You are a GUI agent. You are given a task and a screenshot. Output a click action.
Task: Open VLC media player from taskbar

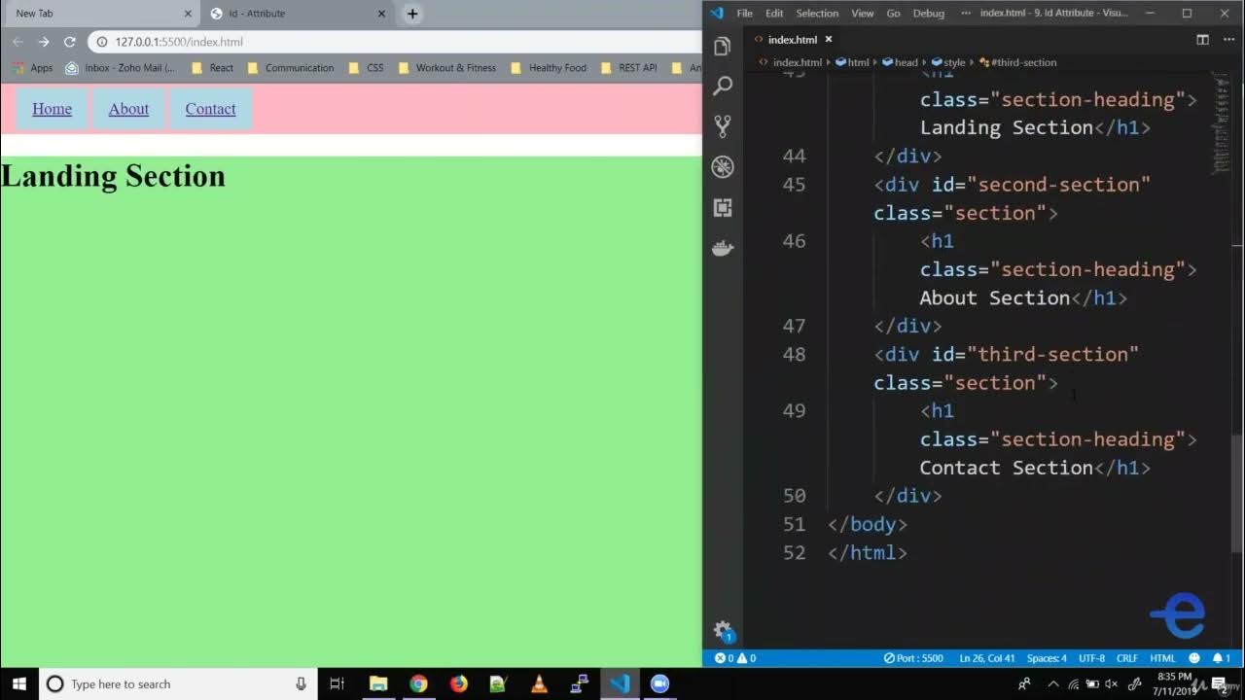coord(539,683)
